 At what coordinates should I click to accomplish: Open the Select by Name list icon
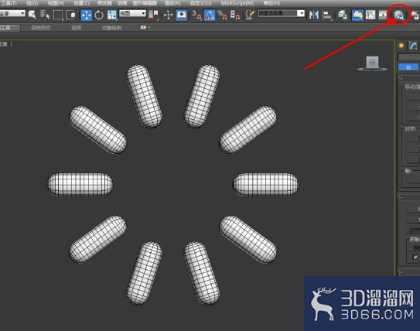pyautogui.click(x=45, y=14)
